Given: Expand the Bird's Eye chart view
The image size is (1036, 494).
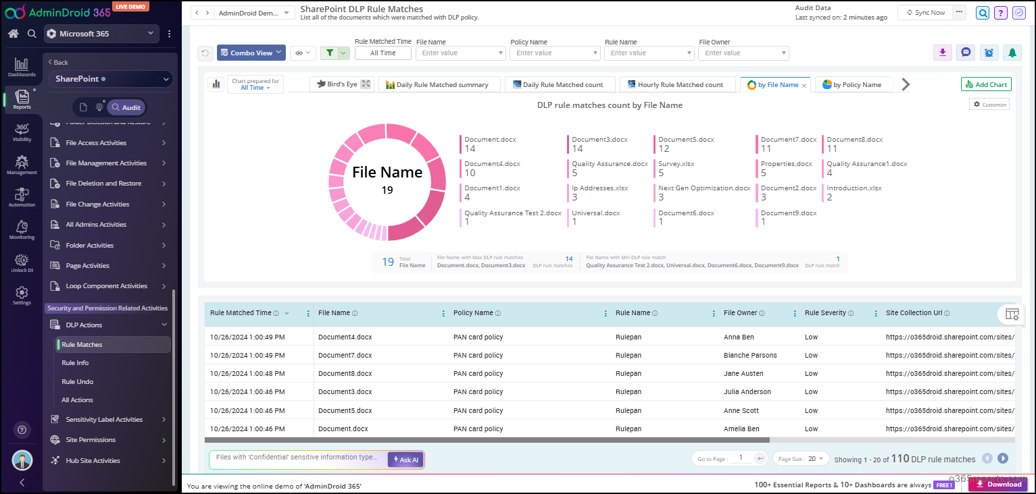Looking at the screenshot, I should click(366, 84).
